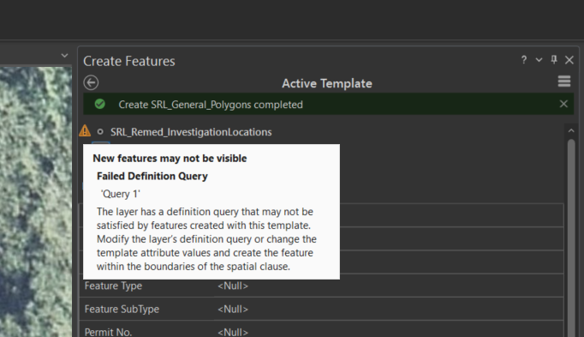This screenshot has width=584, height=337.
Task: Toggle auto-hide pin for Create Features
Action: (x=554, y=60)
